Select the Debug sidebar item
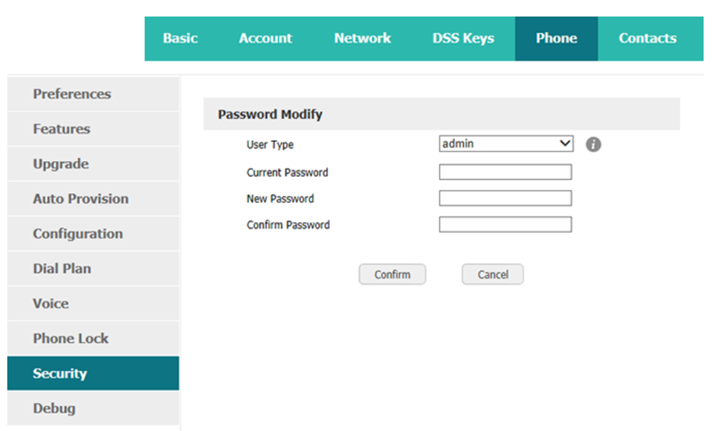The width and height of the screenshot is (715, 431). [93, 408]
